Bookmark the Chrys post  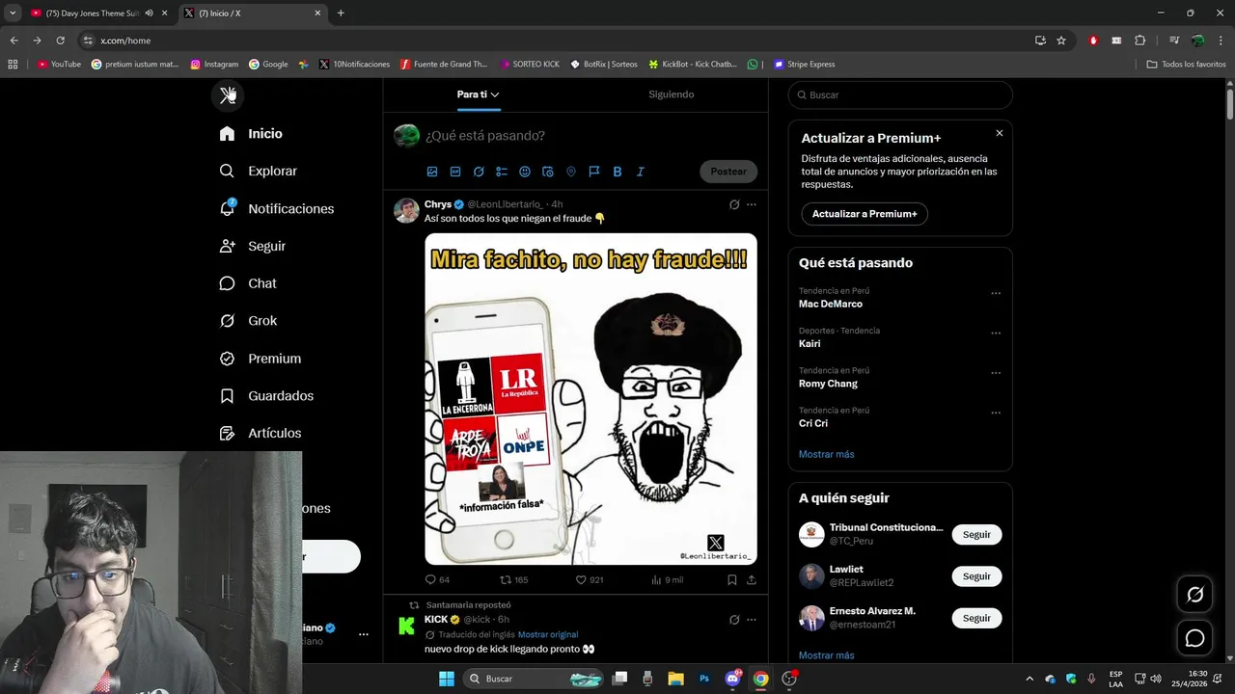[x=732, y=580]
